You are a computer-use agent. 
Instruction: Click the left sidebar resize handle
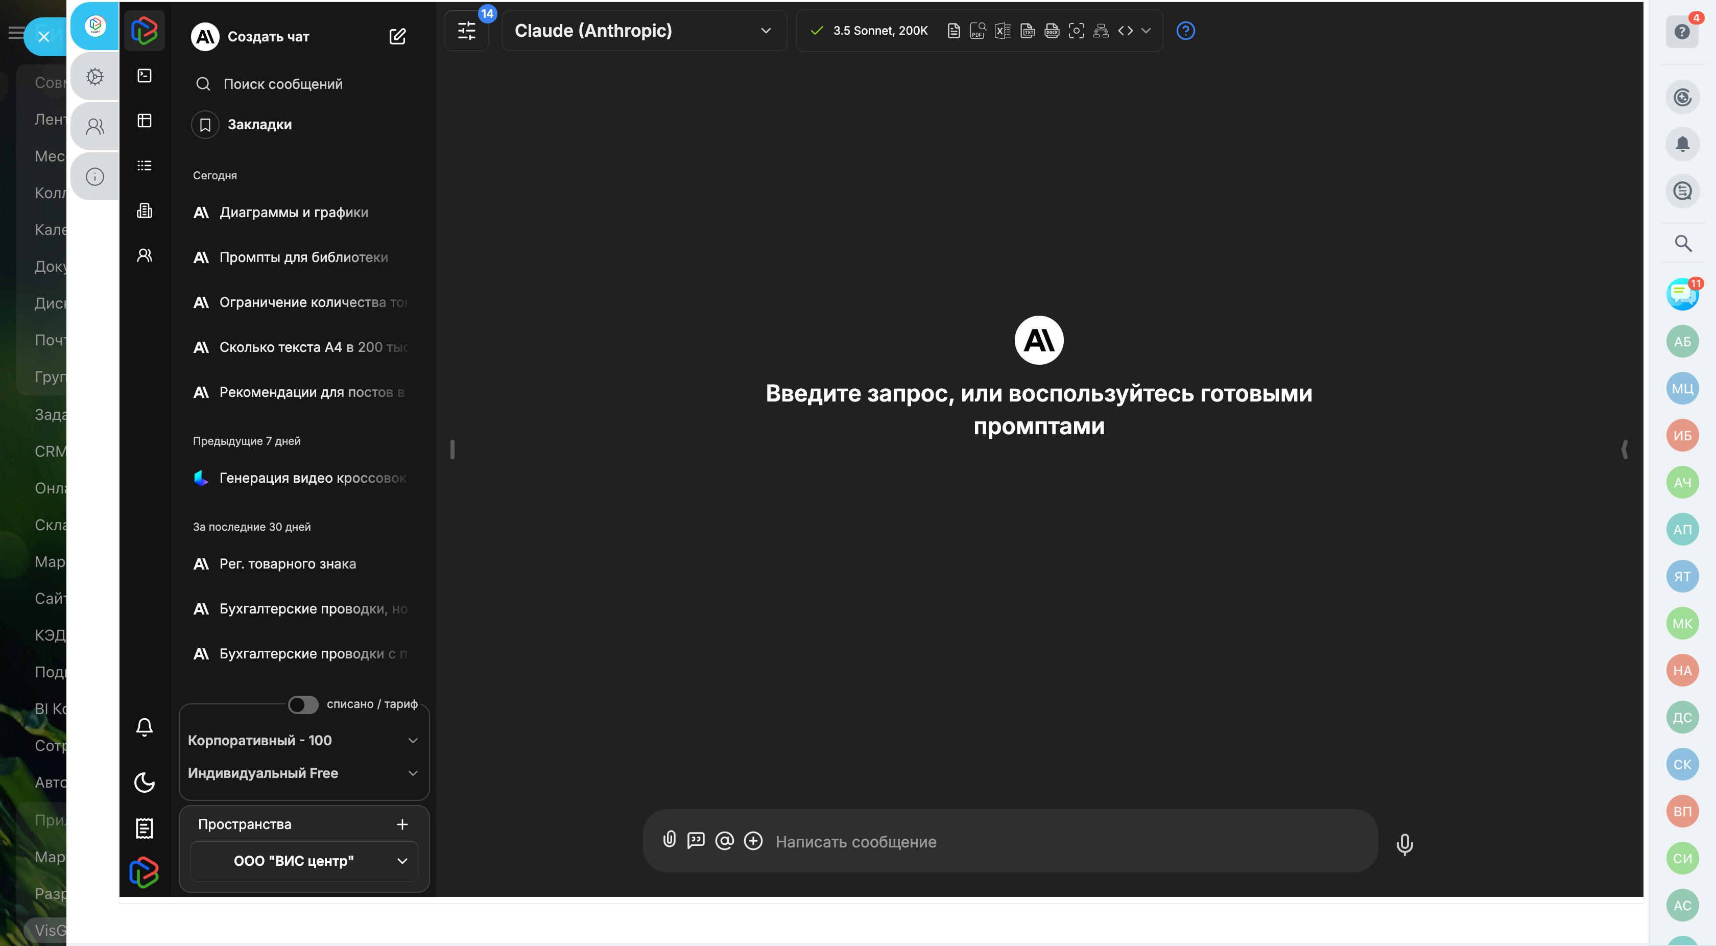[452, 450]
